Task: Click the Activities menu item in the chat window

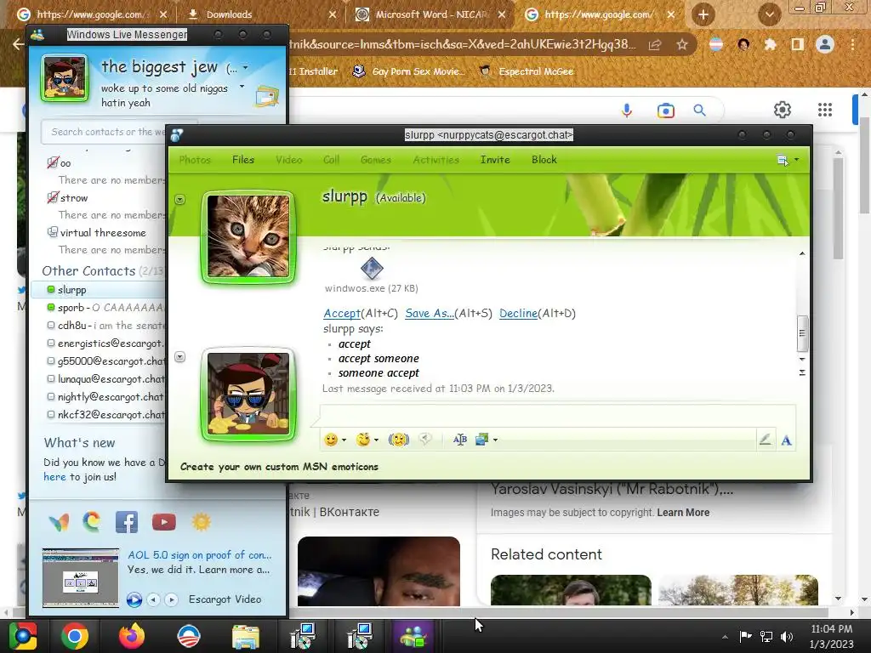Action: click(436, 160)
